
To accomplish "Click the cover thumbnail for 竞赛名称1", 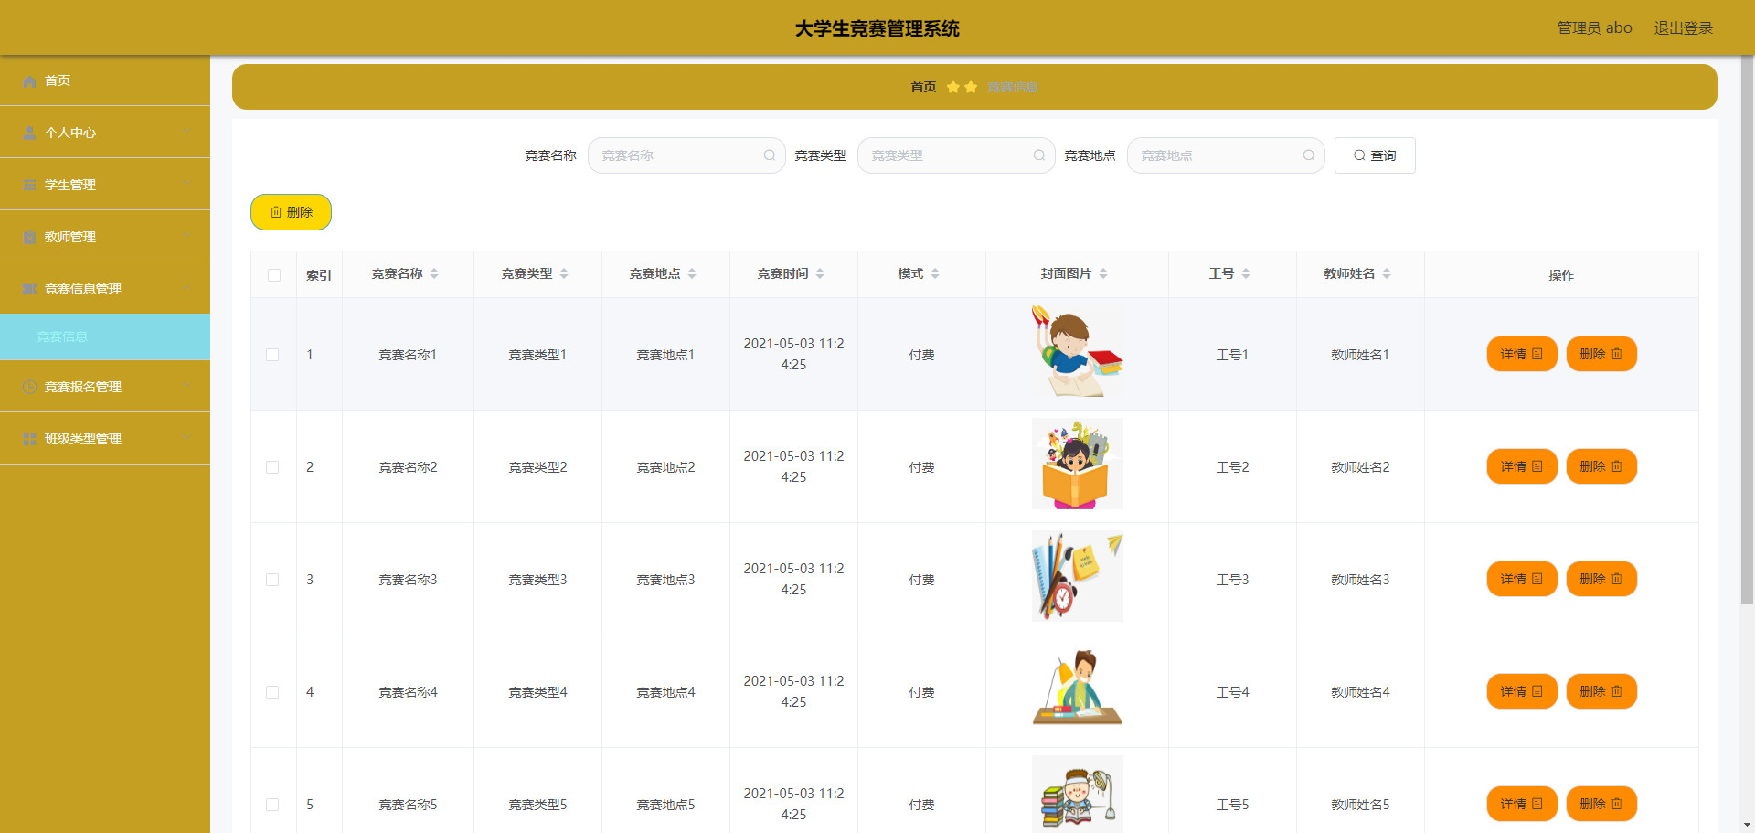I will [1078, 351].
